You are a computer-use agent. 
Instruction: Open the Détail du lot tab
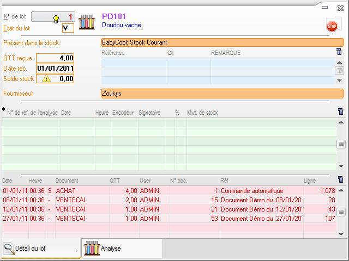[40, 248]
